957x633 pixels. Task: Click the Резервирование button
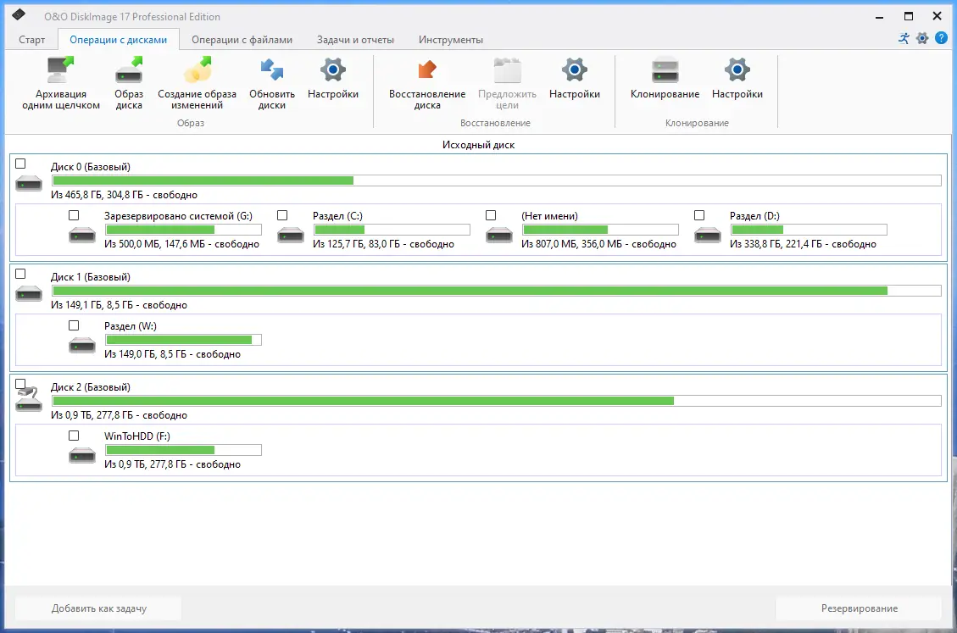(859, 608)
